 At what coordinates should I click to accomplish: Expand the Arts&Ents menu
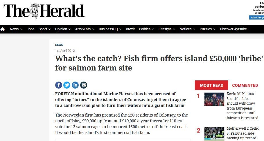[x=85, y=29]
